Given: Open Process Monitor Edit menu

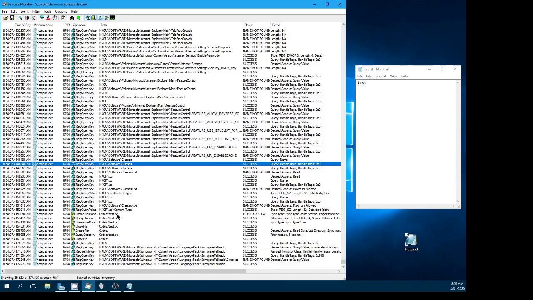Looking at the screenshot, I should pos(14,11).
